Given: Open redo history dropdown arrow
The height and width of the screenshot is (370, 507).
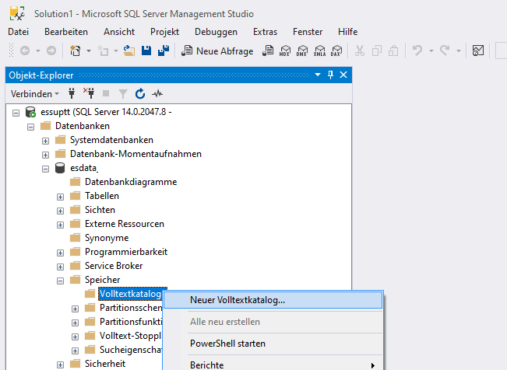Looking at the screenshot, I should tap(459, 51).
